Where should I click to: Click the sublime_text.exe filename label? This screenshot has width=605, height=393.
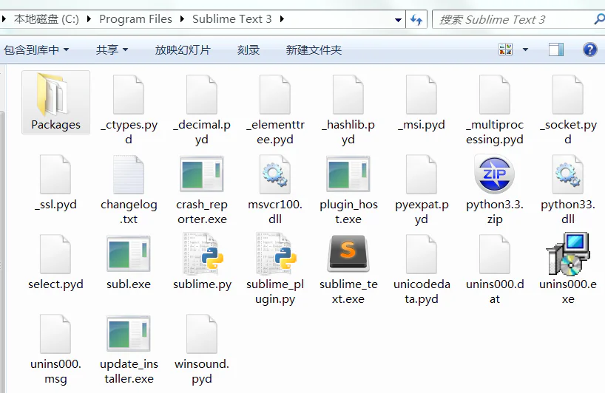point(348,291)
